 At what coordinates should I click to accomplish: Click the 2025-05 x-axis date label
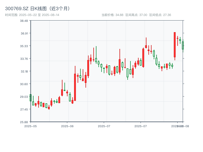pos(30,126)
